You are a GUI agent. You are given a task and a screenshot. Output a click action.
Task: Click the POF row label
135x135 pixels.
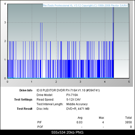(x=40, y=127)
